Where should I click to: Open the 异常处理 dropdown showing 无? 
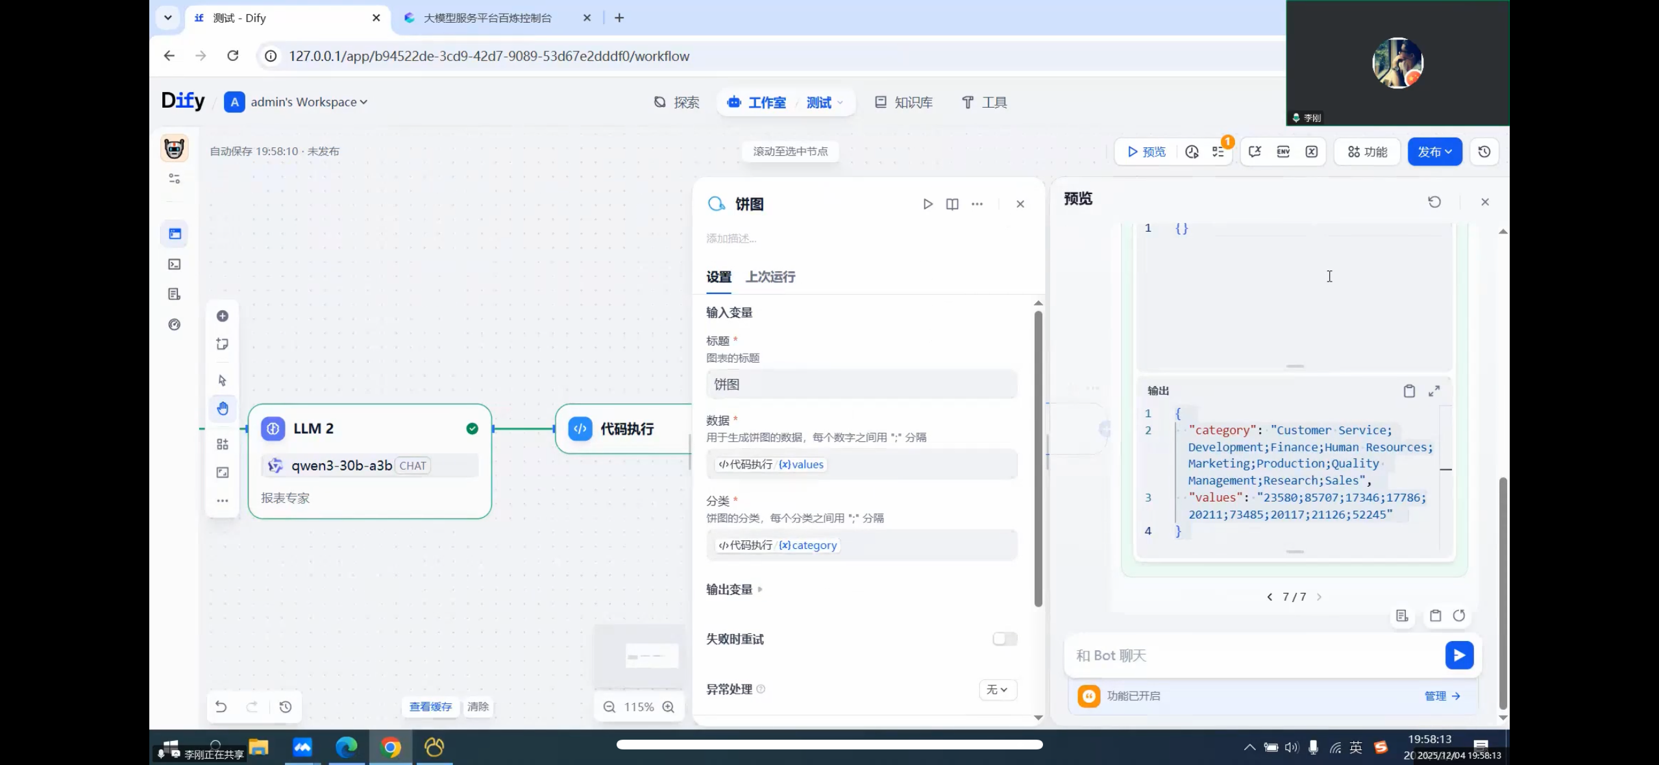997,689
